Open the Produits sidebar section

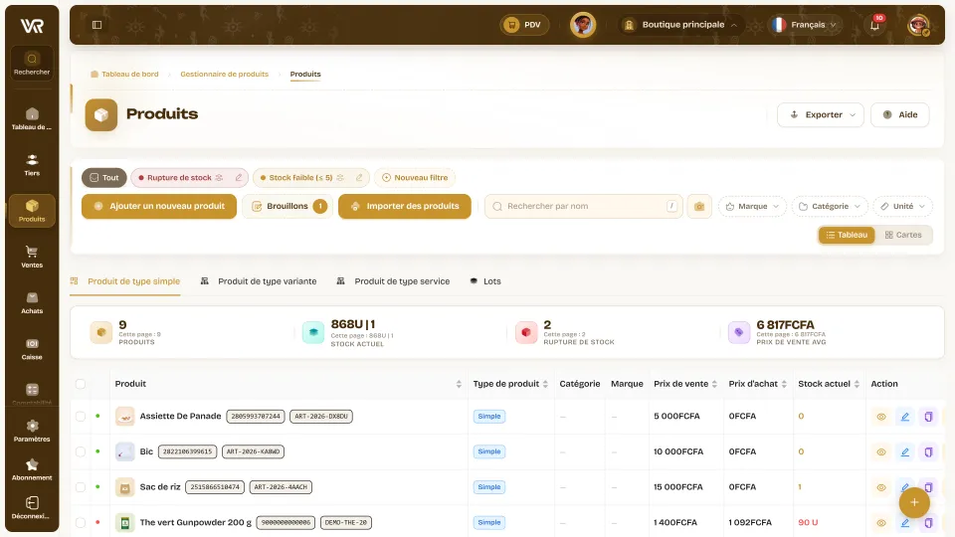click(x=32, y=211)
